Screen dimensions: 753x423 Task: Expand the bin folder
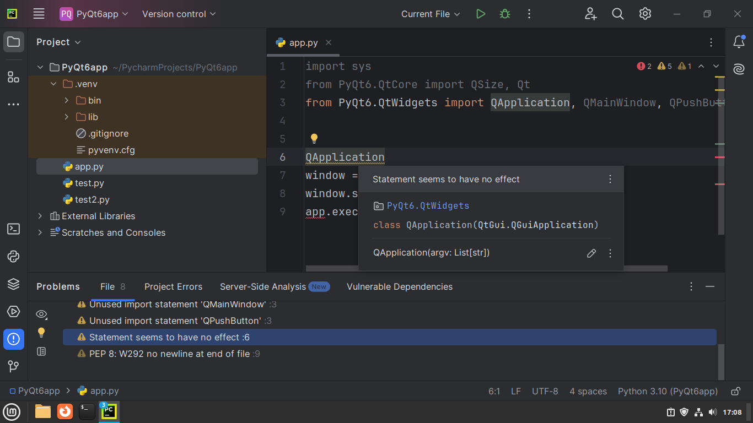67,100
